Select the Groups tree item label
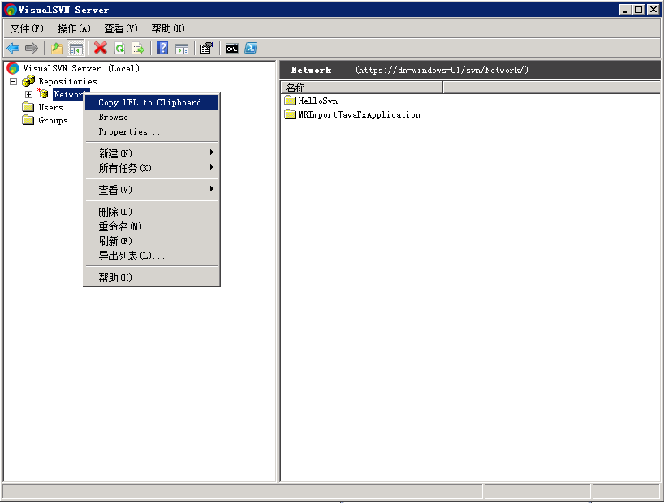664x503 pixels. pyautogui.click(x=54, y=121)
